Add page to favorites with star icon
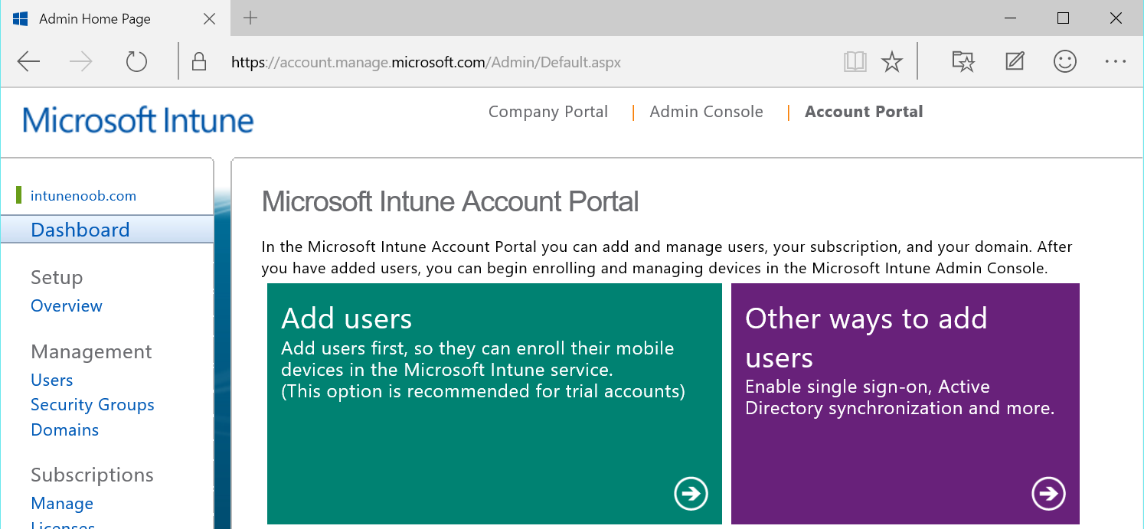The height and width of the screenshot is (529, 1144). tap(892, 62)
